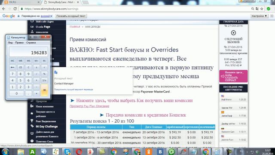
Task: Open Yandex from the taskbar
Action: click(90, 152)
